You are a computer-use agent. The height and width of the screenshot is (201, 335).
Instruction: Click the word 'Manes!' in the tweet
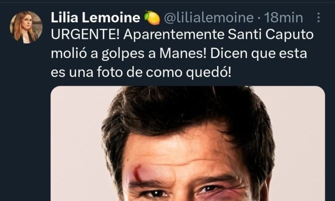pos(183,54)
